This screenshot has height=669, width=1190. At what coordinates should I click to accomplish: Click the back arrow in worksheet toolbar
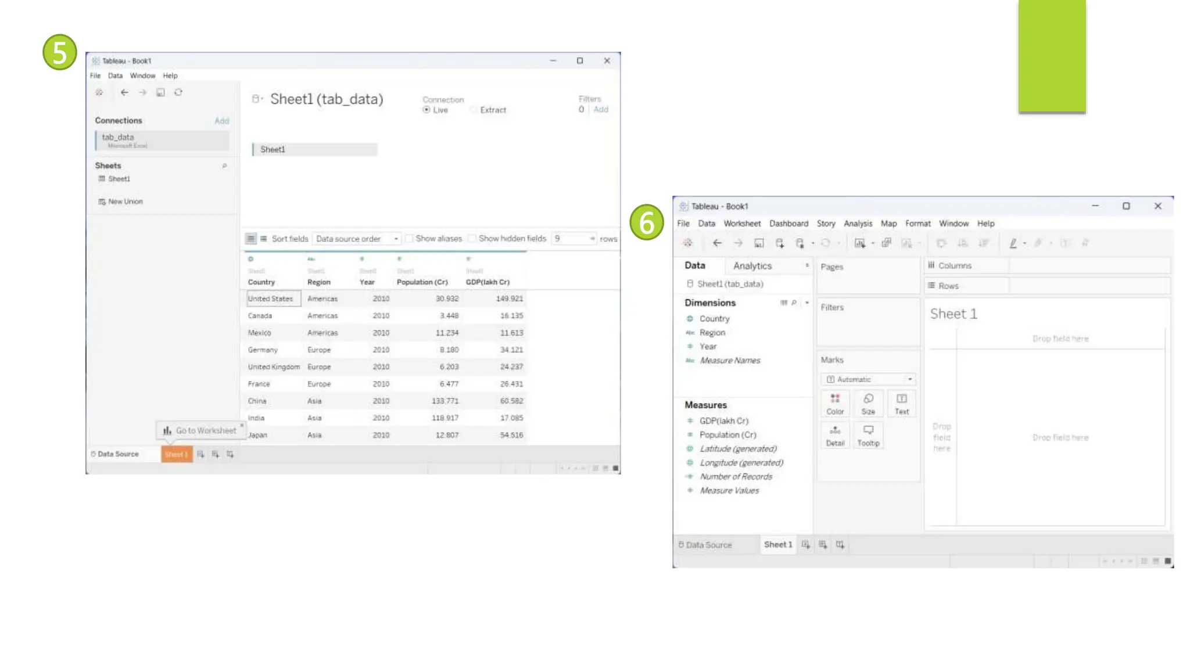[717, 243]
